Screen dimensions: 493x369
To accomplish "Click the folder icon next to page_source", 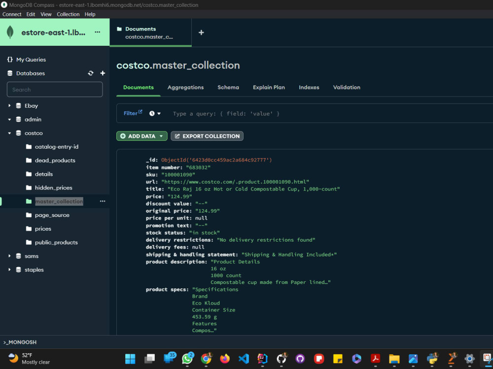I will click(29, 215).
